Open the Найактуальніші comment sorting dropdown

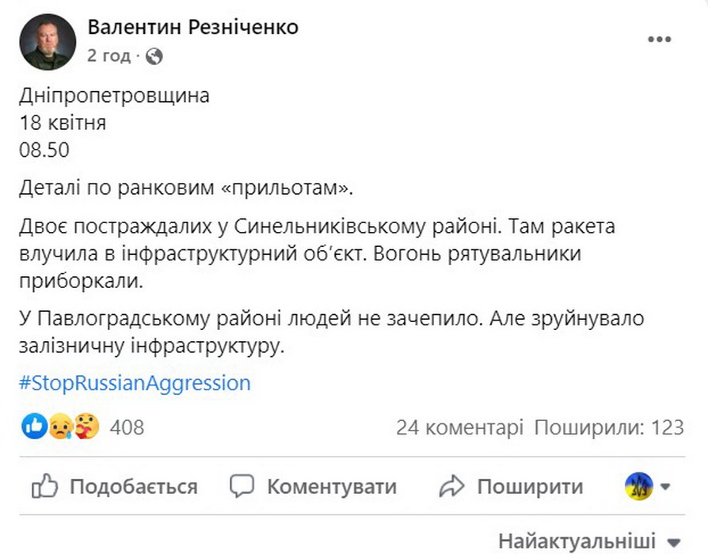coord(589,541)
